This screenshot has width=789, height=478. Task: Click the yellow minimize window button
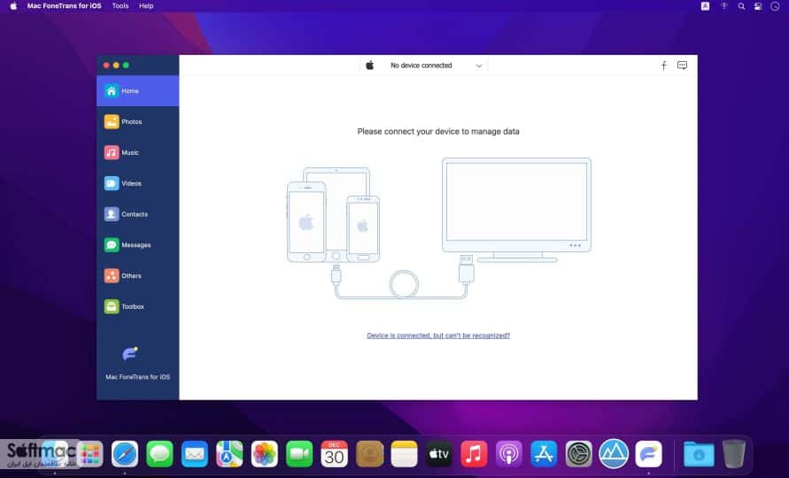[116, 65]
